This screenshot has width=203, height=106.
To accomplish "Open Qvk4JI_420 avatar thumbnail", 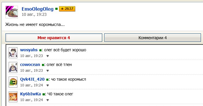I will pos(13,82).
